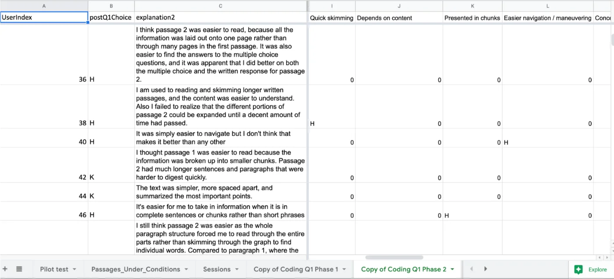Select explanation starting 'I think passage 2 was easier'
This screenshot has width=614, height=279.
tap(221, 54)
